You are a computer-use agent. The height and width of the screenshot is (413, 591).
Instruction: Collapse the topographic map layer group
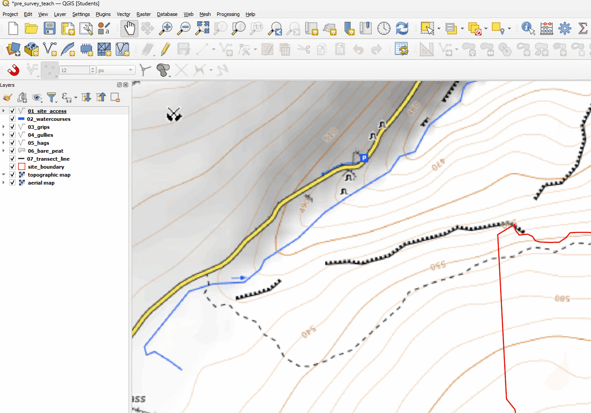4,175
